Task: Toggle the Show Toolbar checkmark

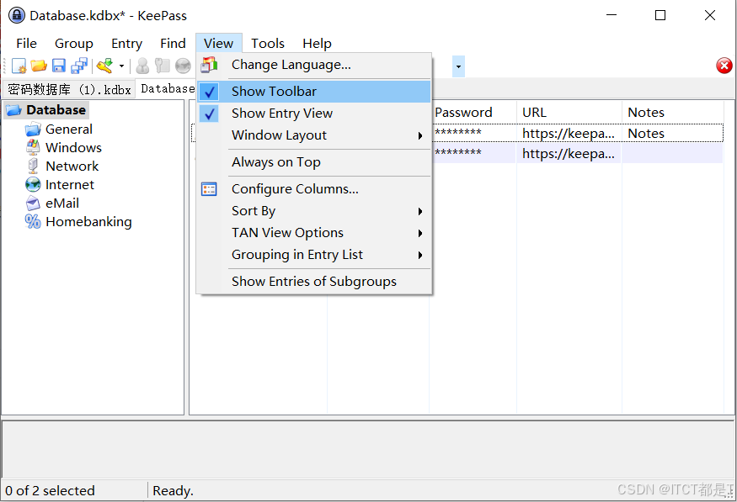Action: point(210,92)
